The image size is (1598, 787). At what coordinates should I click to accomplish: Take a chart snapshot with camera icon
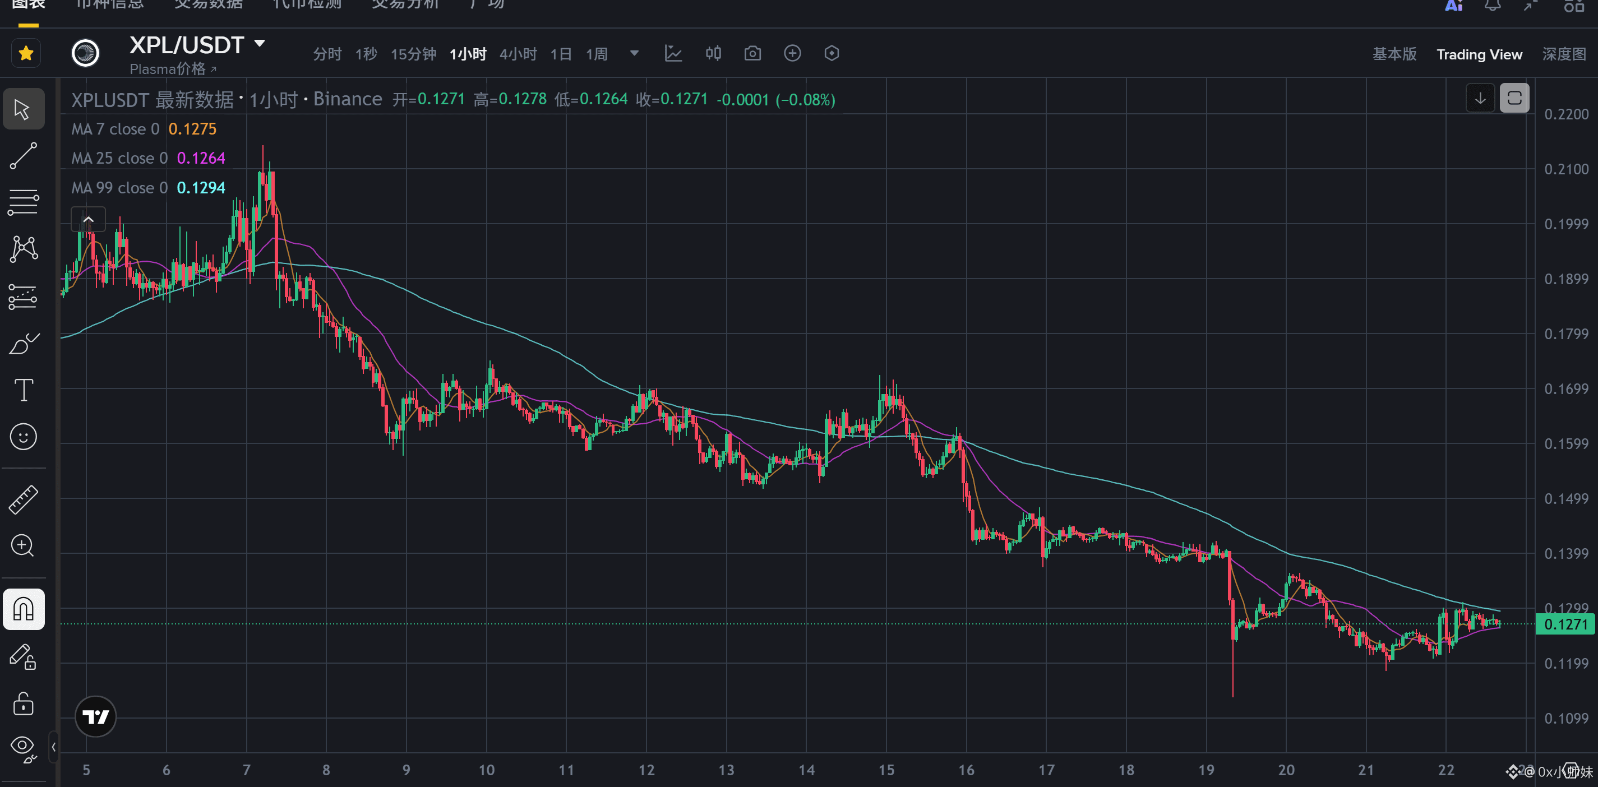[752, 53]
